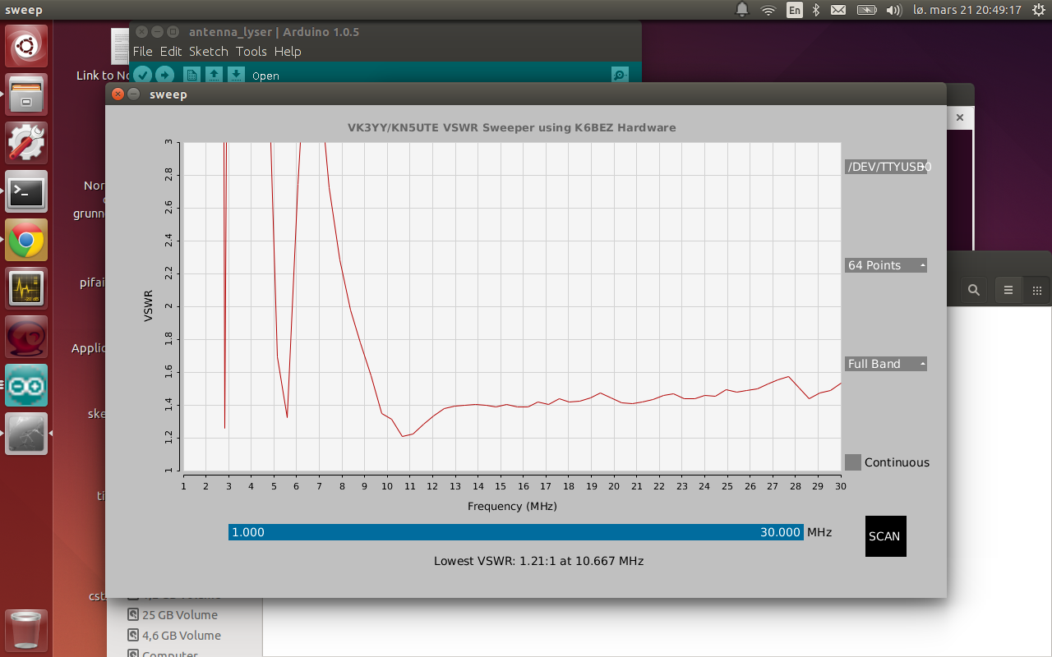The width and height of the screenshot is (1052, 657).
Task: Open the Terminal from the launcher
Action: tap(25, 191)
